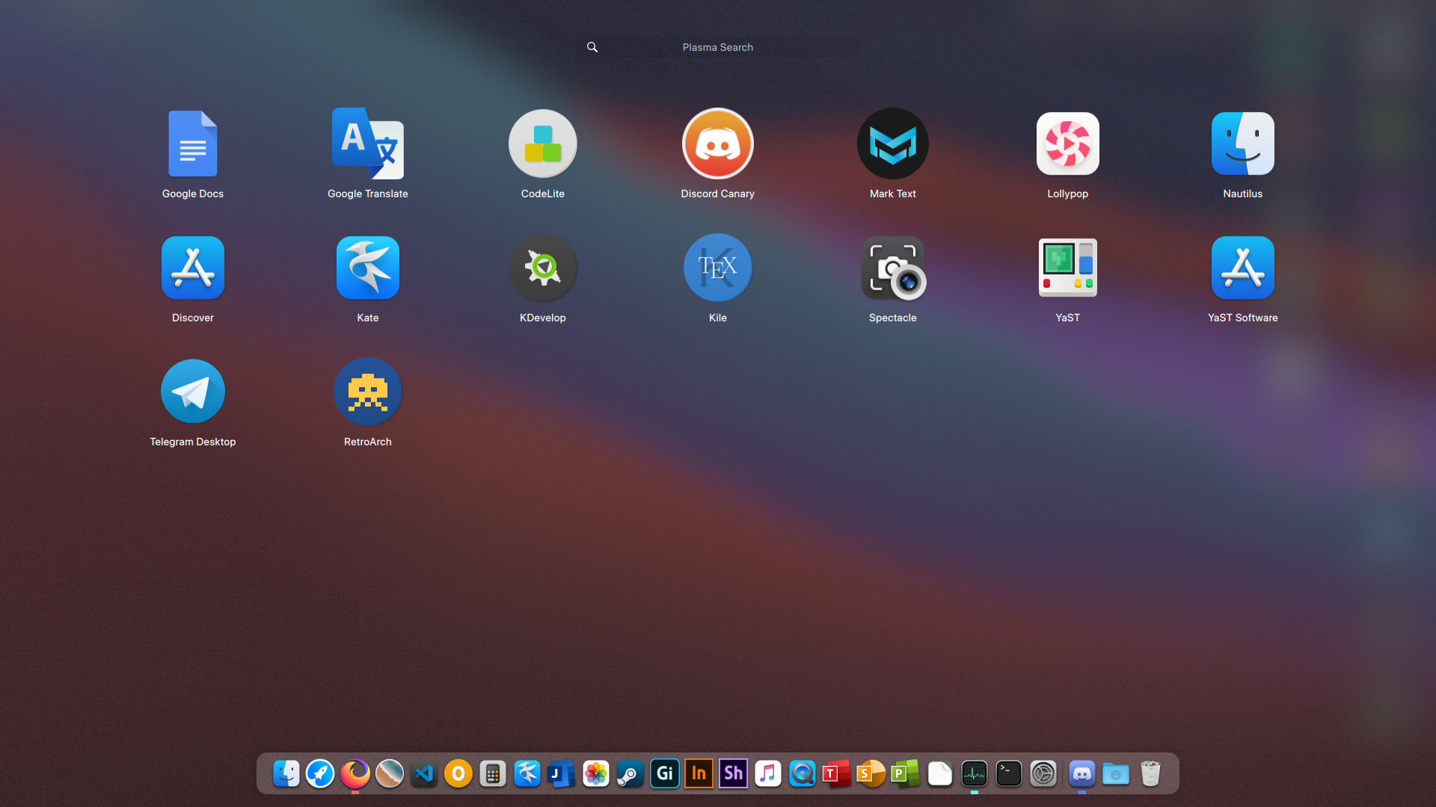
Task: Click the rocket launcher icon in the dock
Action: (320, 773)
